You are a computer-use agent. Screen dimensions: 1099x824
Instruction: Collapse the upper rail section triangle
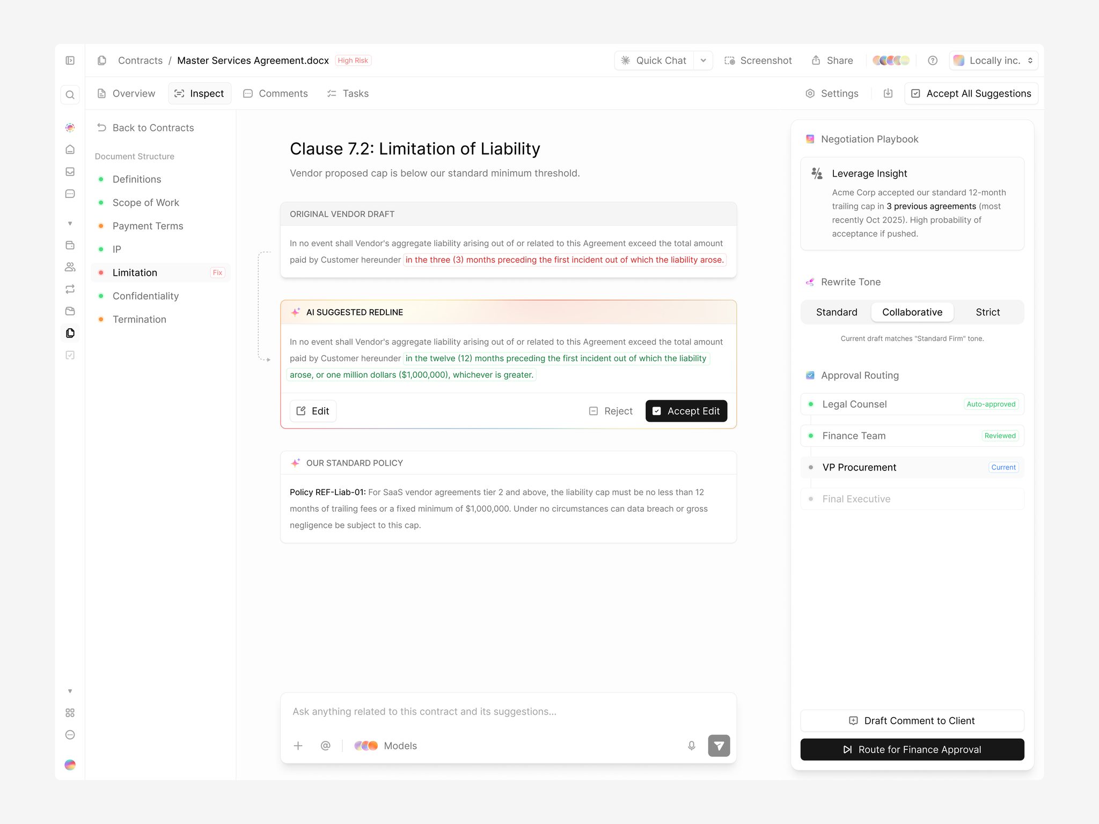coord(70,223)
